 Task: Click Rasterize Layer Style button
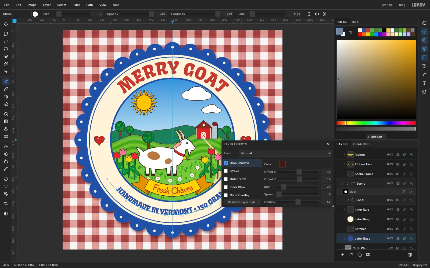click(x=242, y=202)
